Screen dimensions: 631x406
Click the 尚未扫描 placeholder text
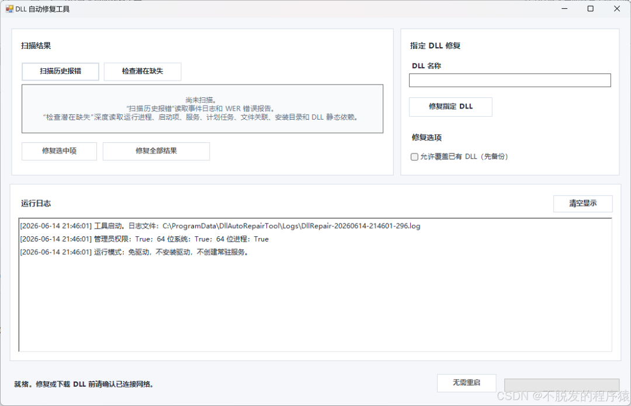(201, 100)
